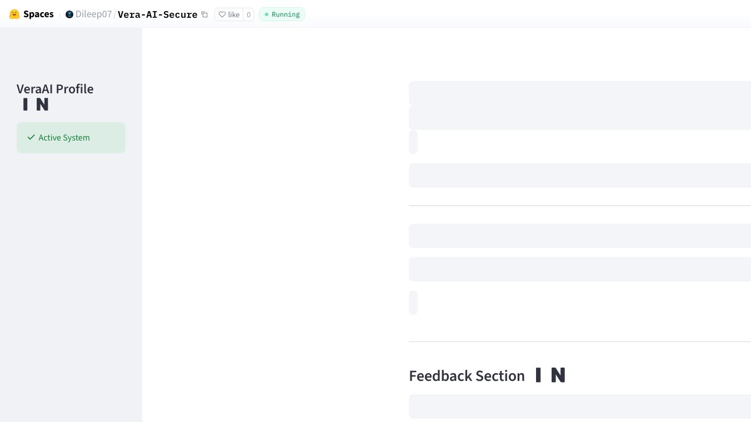This screenshot has height=422, width=751.
Task: Click the Hugging Face emoji logo
Action: (14, 14)
